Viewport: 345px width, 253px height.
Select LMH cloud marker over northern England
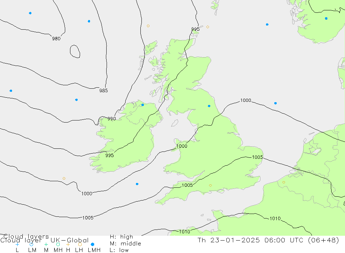(209, 106)
